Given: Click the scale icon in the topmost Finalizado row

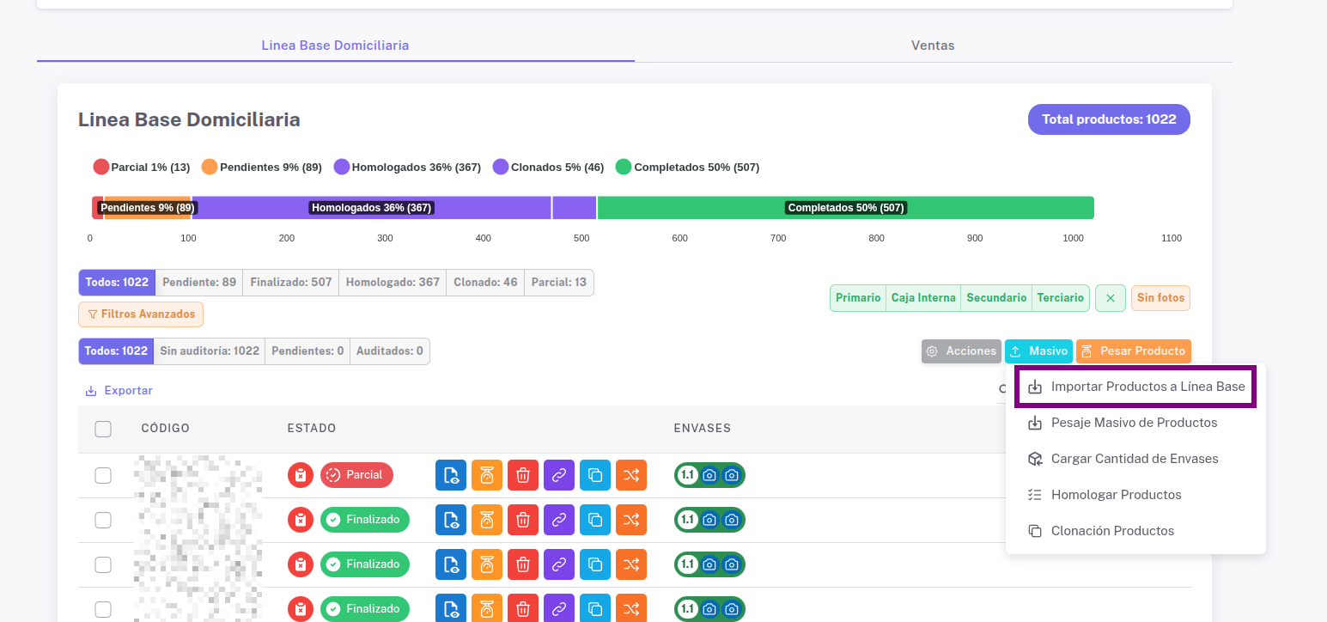Looking at the screenshot, I should coord(487,520).
